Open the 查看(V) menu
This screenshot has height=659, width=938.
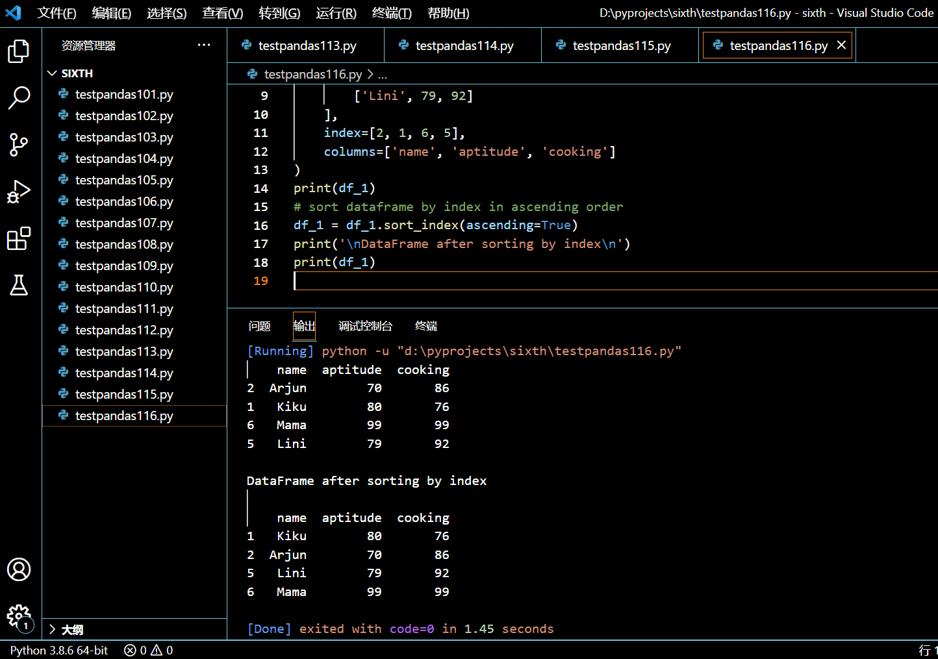click(x=222, y=13)
